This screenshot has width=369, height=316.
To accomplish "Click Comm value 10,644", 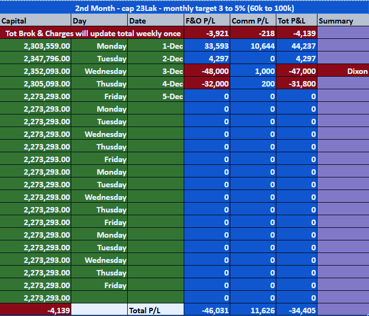I will [253, 45].
